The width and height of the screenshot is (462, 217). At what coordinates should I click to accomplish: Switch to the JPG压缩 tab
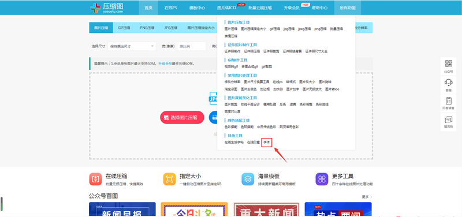point(170,28)
